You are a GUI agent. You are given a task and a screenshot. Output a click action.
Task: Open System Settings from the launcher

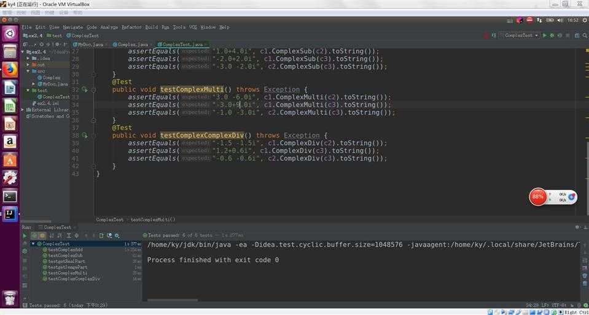pyautogui.click(x=10, y=178)
